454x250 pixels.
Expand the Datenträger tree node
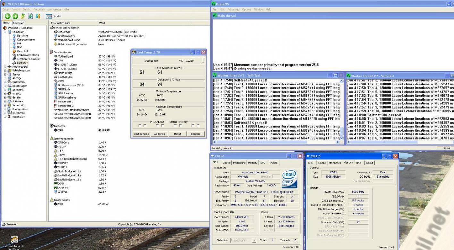pyautogui.click(x=5, y=86)
